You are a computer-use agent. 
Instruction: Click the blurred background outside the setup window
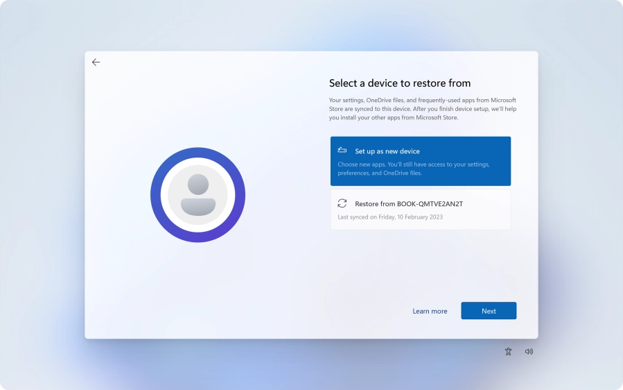[42, 208]
